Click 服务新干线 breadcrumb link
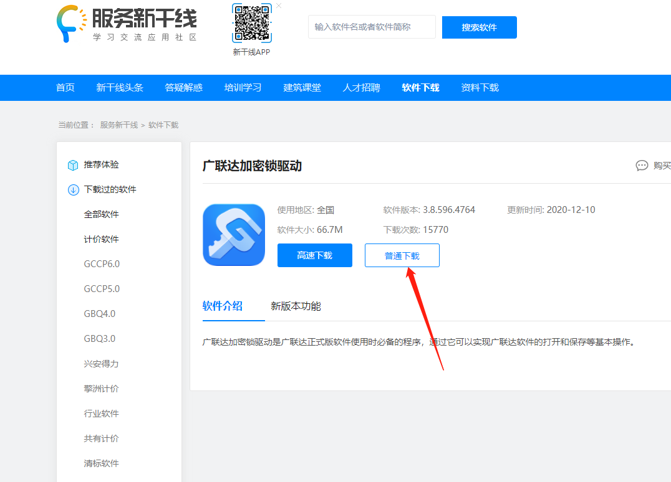This screenshot has height=482, width=671. (119, 125)
